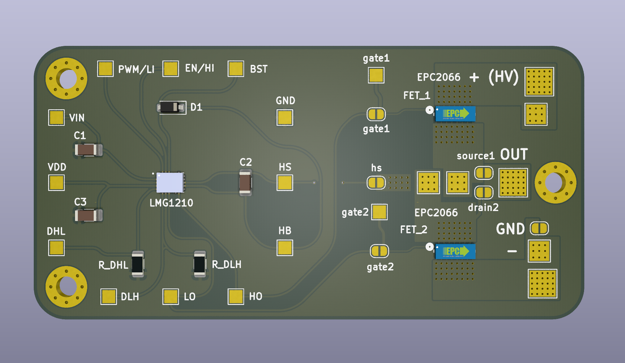Click the LMG1210 label text
This screenshot has width=625, height=363.
pyautogui.click(x=171, y=202)
